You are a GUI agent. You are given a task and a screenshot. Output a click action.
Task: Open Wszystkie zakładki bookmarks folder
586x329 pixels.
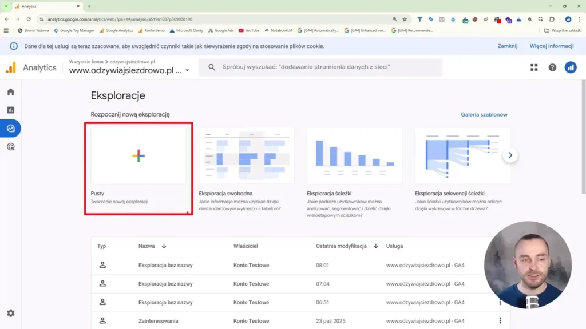563,31
